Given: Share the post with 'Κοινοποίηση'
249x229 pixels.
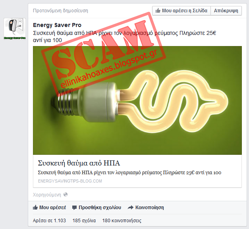Looking at the screenshot, I should point(146,208).
